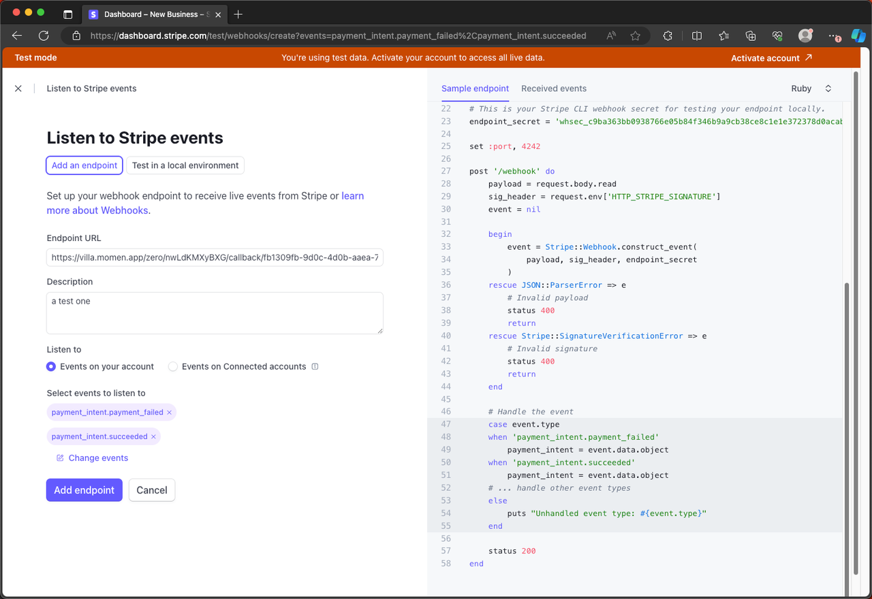Open Settings and more menu
This screenshot has height=599, width=872.
click(x=834, y=36)
